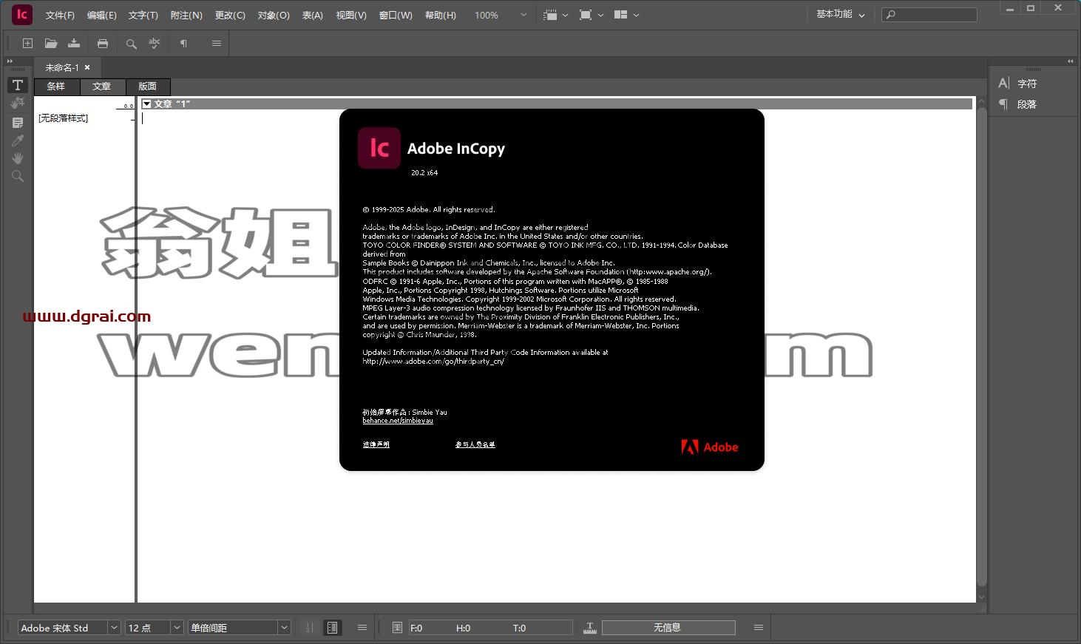Open the Paragraph panel icon

[1003, 104]
